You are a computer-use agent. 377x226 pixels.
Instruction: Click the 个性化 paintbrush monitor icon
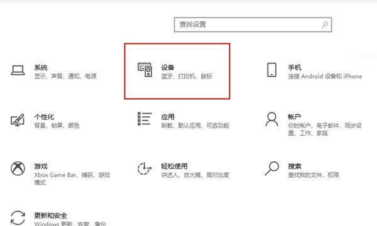click(x=18, y=120)
